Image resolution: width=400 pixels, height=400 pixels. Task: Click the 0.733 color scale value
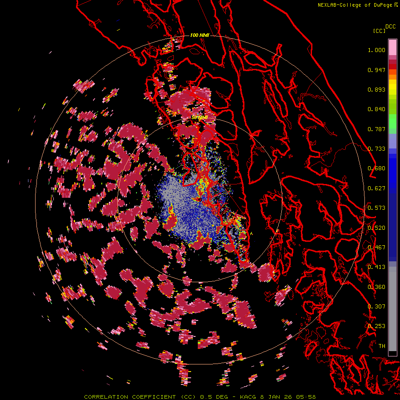click(376, 149)
